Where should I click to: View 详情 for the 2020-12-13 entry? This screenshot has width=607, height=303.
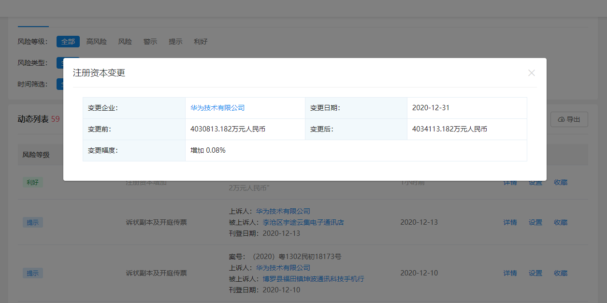[510, 222]
